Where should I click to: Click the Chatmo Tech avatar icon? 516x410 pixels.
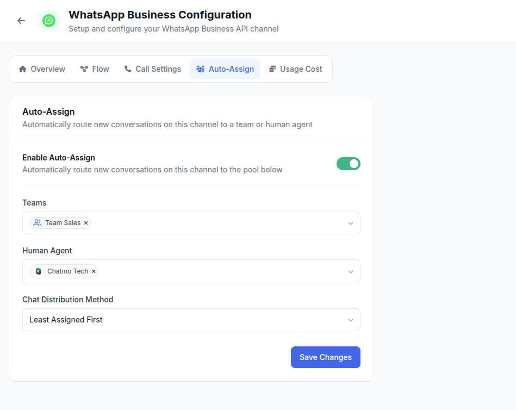(39, 271)
